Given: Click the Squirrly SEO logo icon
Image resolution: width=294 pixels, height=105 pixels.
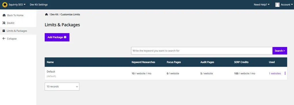Looking at the screenshot, I should [5, 5].
